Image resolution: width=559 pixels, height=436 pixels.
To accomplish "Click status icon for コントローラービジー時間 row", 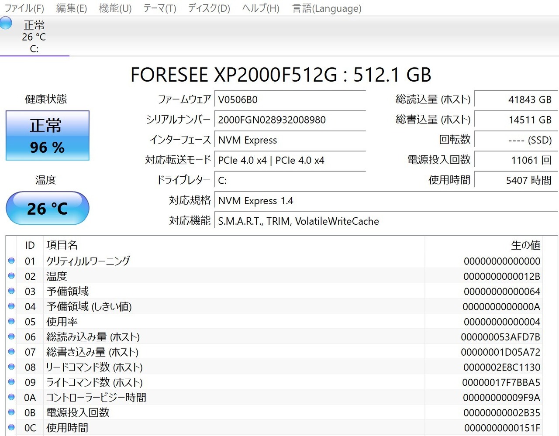I will pyautogui.click(x=11, y=397).
